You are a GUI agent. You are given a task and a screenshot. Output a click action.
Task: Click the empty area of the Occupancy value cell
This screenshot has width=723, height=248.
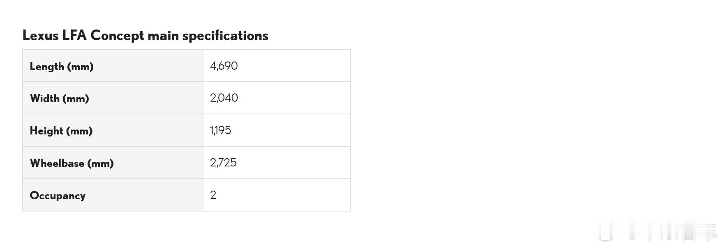pyautogui.click(x=284, y=195)
